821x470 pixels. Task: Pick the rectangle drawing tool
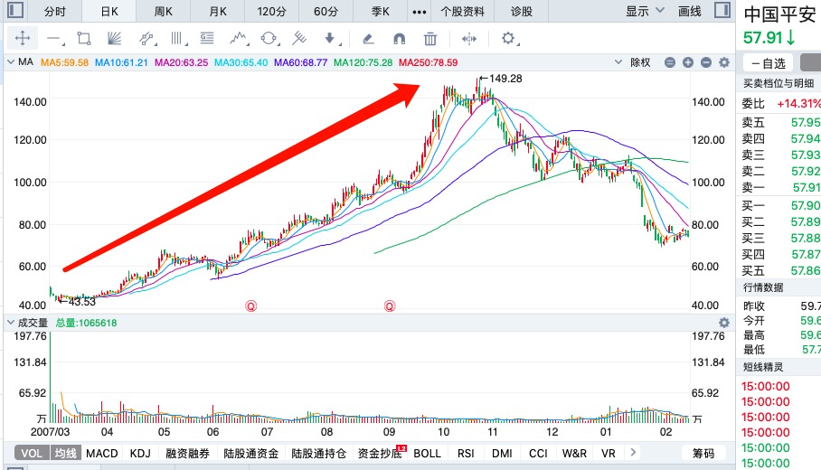(x=84, y=39)
